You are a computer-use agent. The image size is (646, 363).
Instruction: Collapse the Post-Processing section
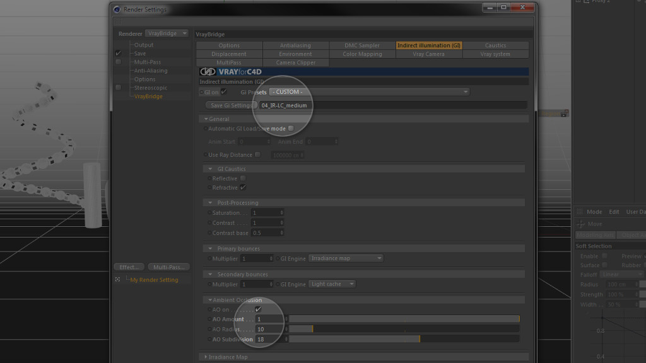coord(210,202)
